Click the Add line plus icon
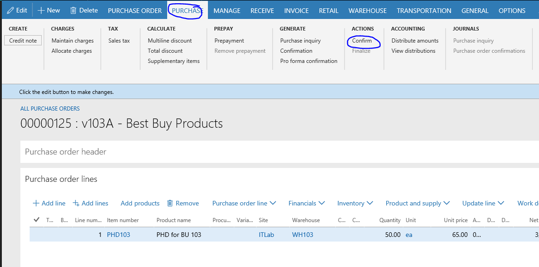 (36, 204)
